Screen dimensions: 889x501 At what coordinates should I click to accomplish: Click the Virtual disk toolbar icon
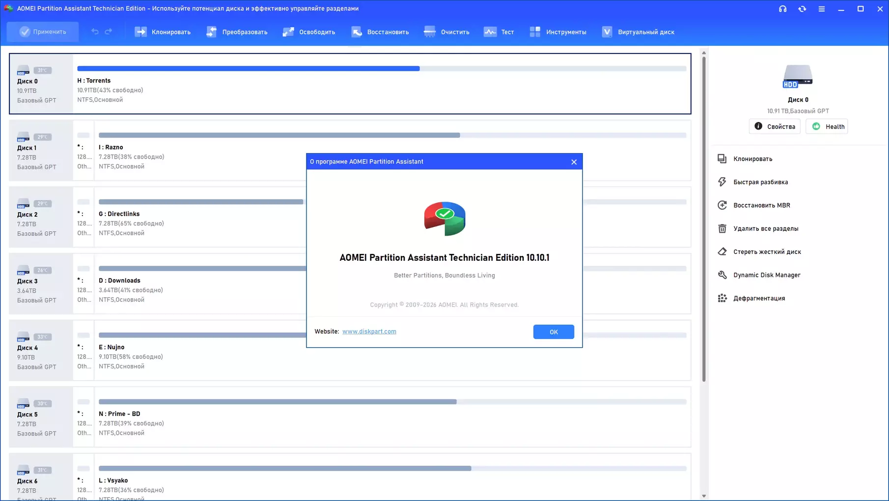click(x=608, y=32)
